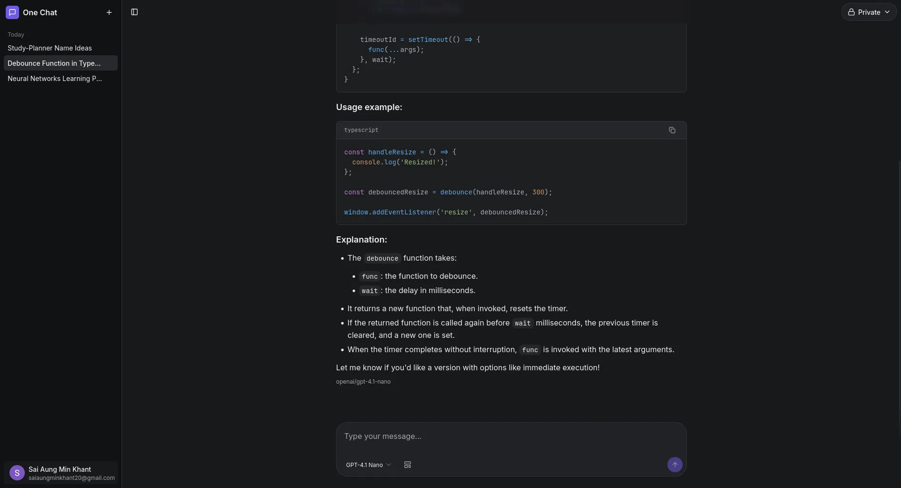Click the const debouncedResize code line
Viewport: 901px width, 488px height.
(x=448, y=193)
